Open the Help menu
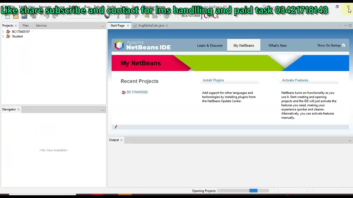353x198 pixels. (162, 7)
